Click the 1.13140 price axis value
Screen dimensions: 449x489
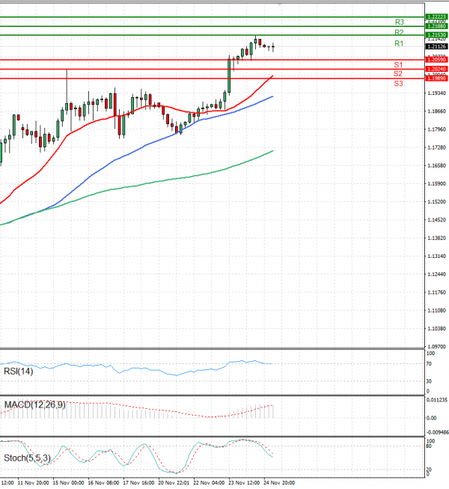point(437,256)
